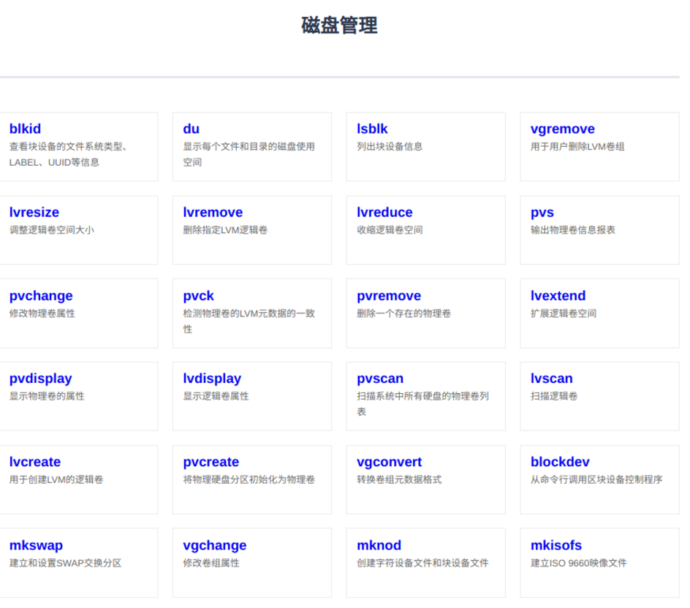
Task: View the mkswap swap partition command
Action: point(35,545)
